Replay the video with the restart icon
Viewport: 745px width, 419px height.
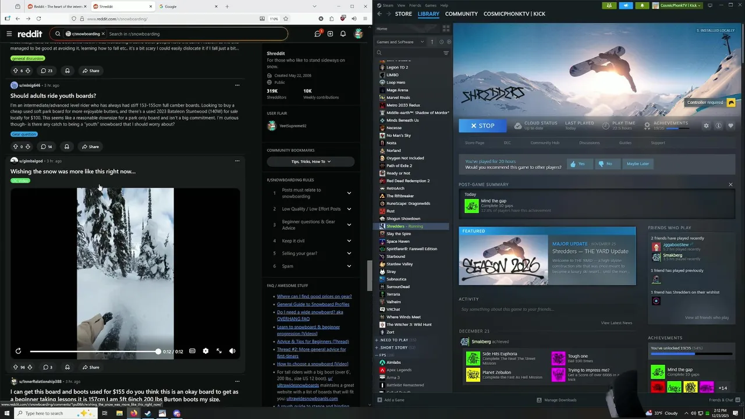pos(18,351)
